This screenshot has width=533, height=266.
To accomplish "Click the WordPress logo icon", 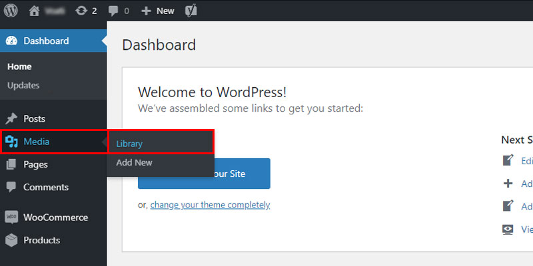I will click(11, 11).
